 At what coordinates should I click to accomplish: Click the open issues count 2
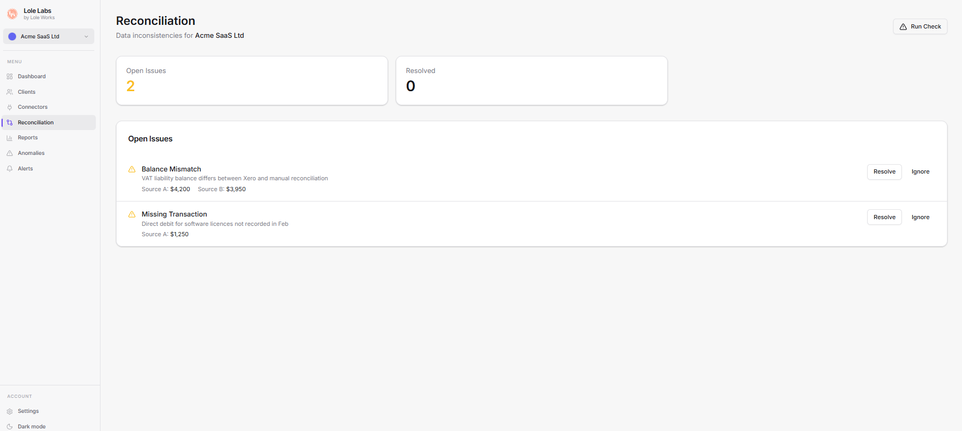pyautogui.click(x=131, y=86)
